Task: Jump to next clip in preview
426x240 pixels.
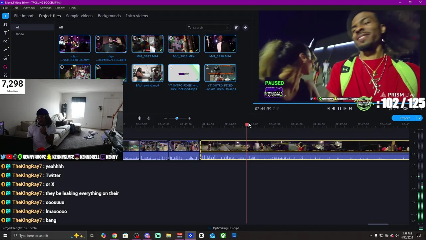Action: coord(350,108)
